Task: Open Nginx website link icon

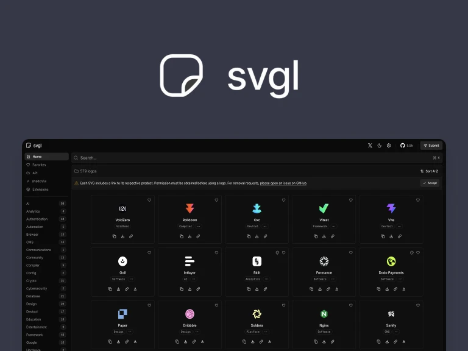Action: (333, 341)
